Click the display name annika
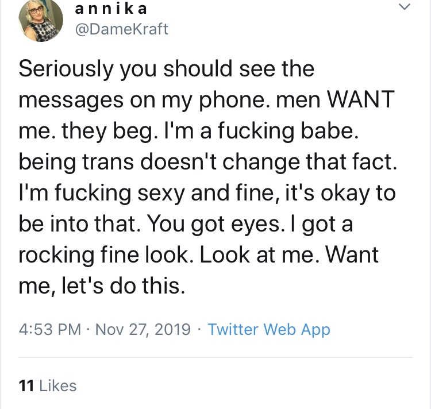 [113, 9]
